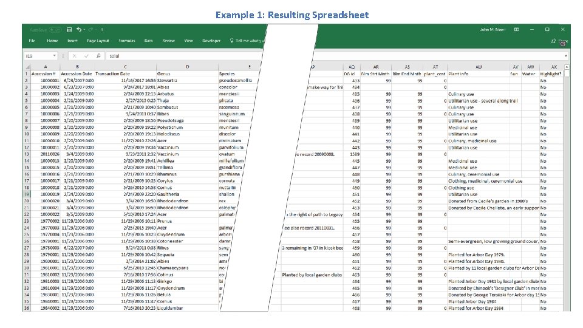Select column D header
Viewport: 583px width, 328px height.
pos(187,67)
